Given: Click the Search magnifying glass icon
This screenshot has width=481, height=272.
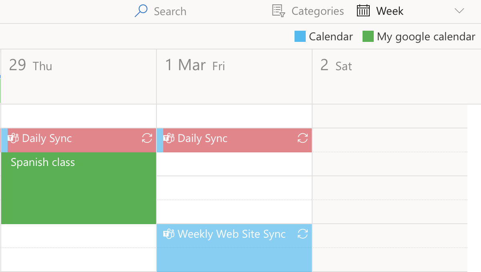Looking at the screenshot, I should tap(141, 11).
